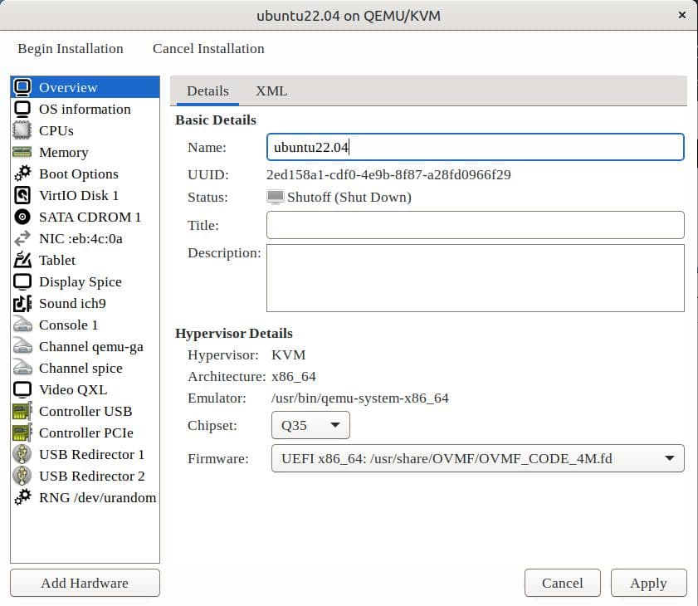Click the OS information icon
This screenshot has height=606, width=698.
click(x=22, y=109)
